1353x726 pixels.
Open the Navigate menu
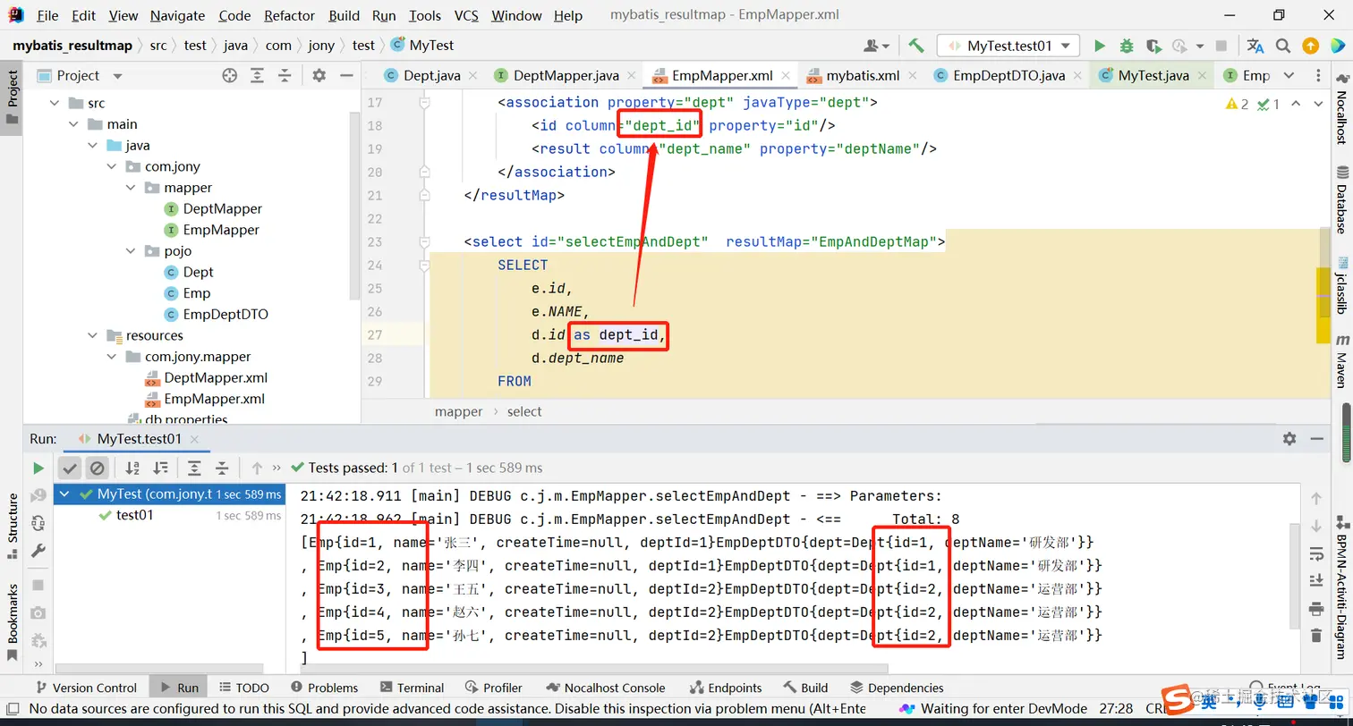coord(178,15)
